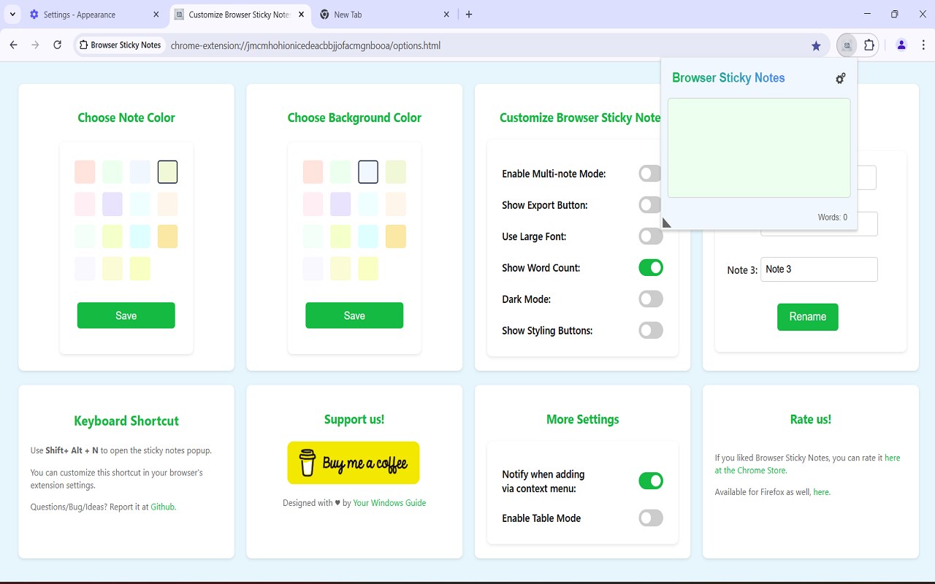Pick the salmon pink note color swatch
The height and width of the screenshot is (584, 935).
[85, 172]
